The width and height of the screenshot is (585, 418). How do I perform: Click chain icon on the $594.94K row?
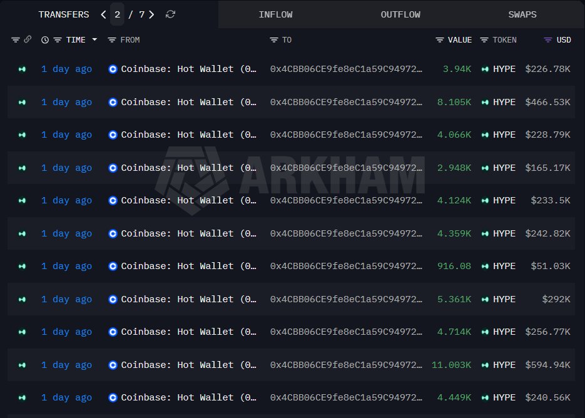[22, 365]
